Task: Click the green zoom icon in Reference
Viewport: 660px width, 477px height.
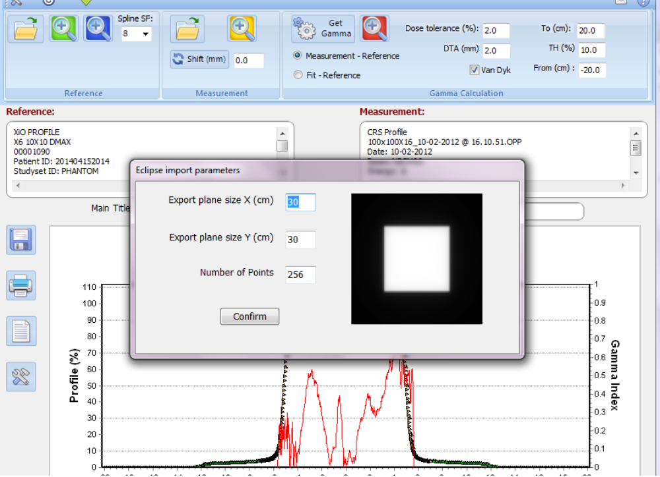Action: pyautogui.click(x=63, y=28)
